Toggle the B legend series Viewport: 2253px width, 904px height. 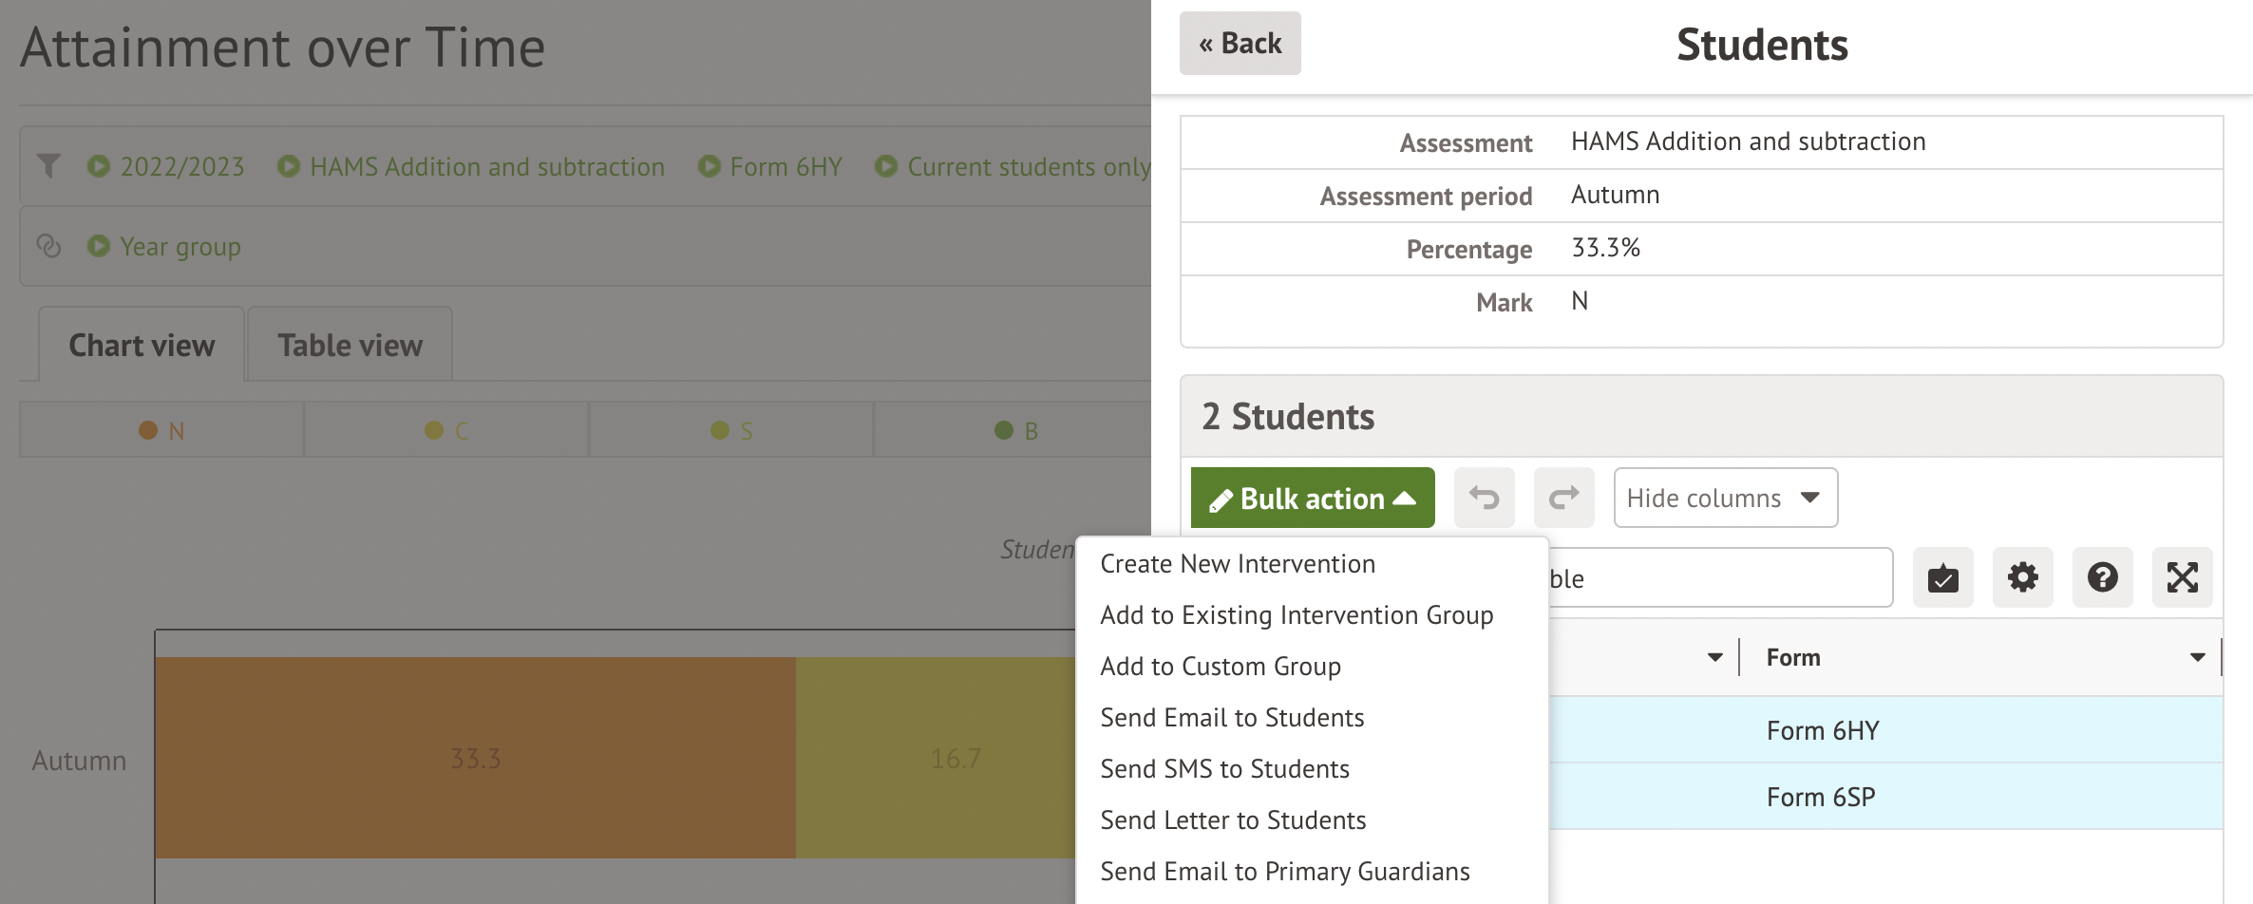click(1016, 430)
